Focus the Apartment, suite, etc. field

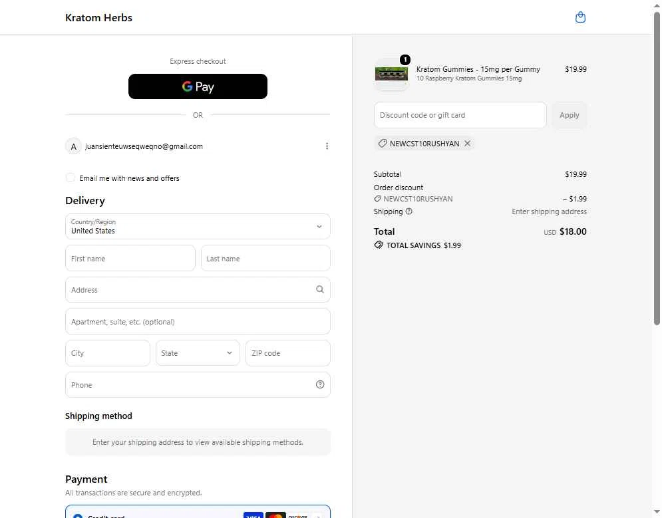198,321
